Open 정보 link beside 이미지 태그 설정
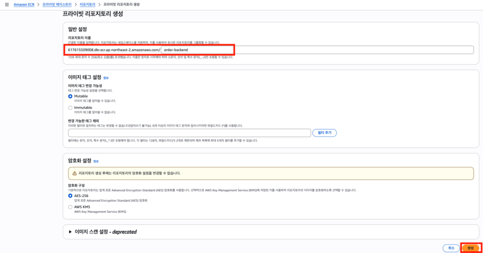 (x=106, y=78)
